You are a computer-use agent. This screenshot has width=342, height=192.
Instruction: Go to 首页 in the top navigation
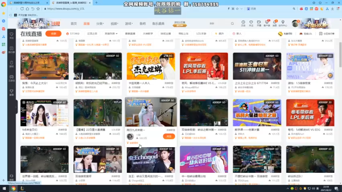74,23
